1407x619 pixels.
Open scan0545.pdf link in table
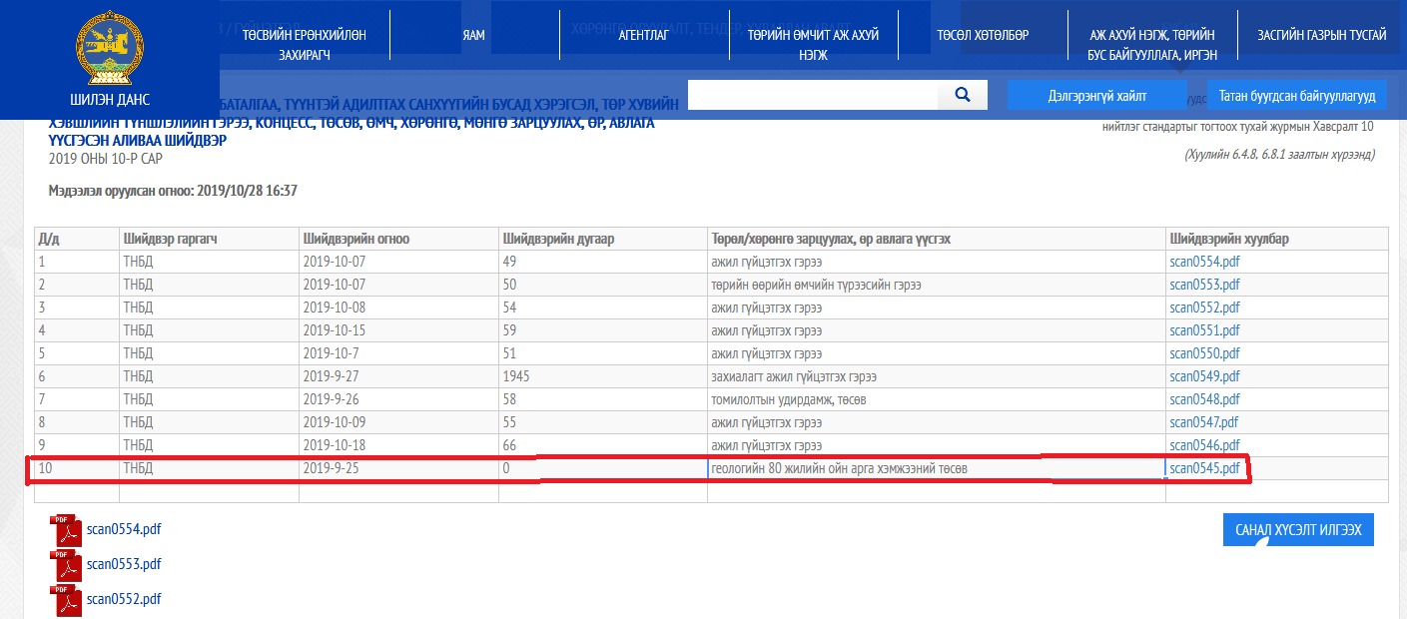(1204, 468)
